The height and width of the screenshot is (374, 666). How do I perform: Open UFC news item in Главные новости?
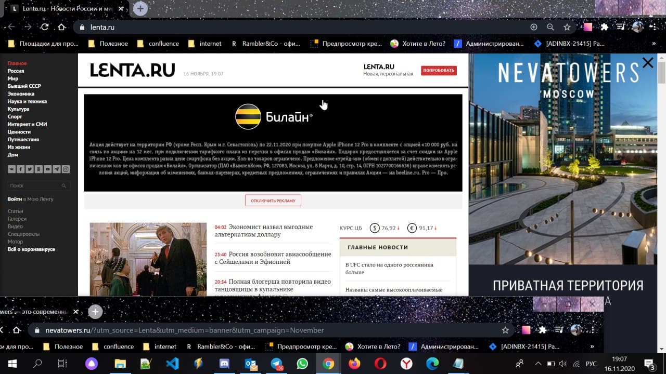pyautogui.click(x=389, y=269)
